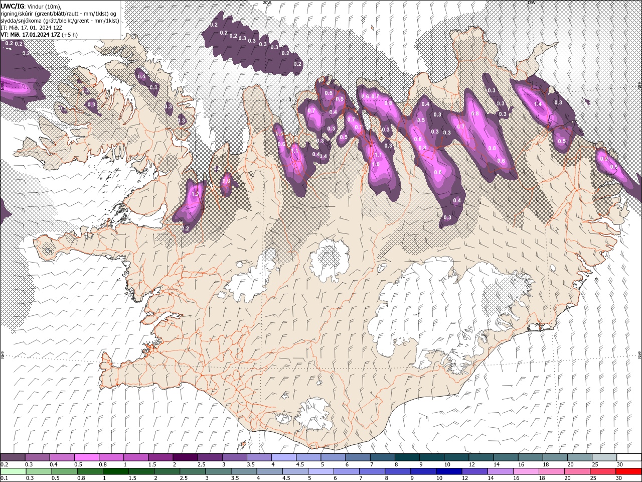Select the dark green 1 rain legend swatch
This screenshot has width=642, height=482.
[x=115, y=471]
